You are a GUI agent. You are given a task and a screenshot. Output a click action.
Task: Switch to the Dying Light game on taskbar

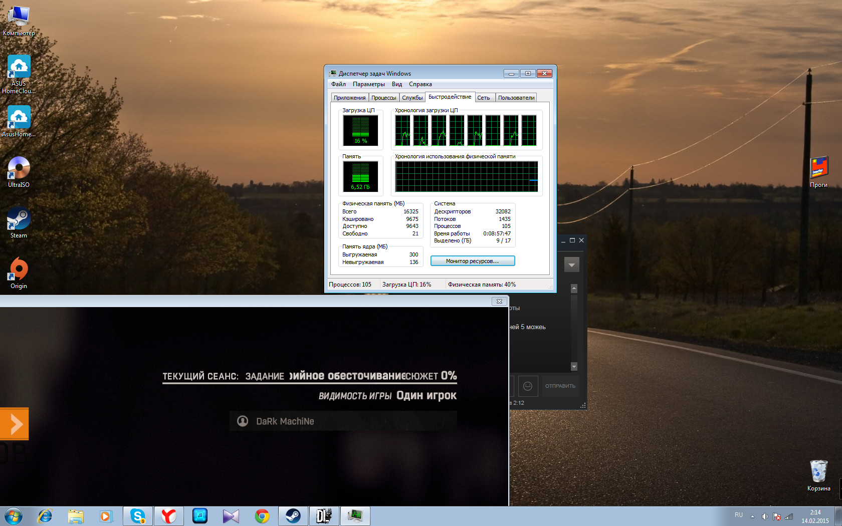324,516
